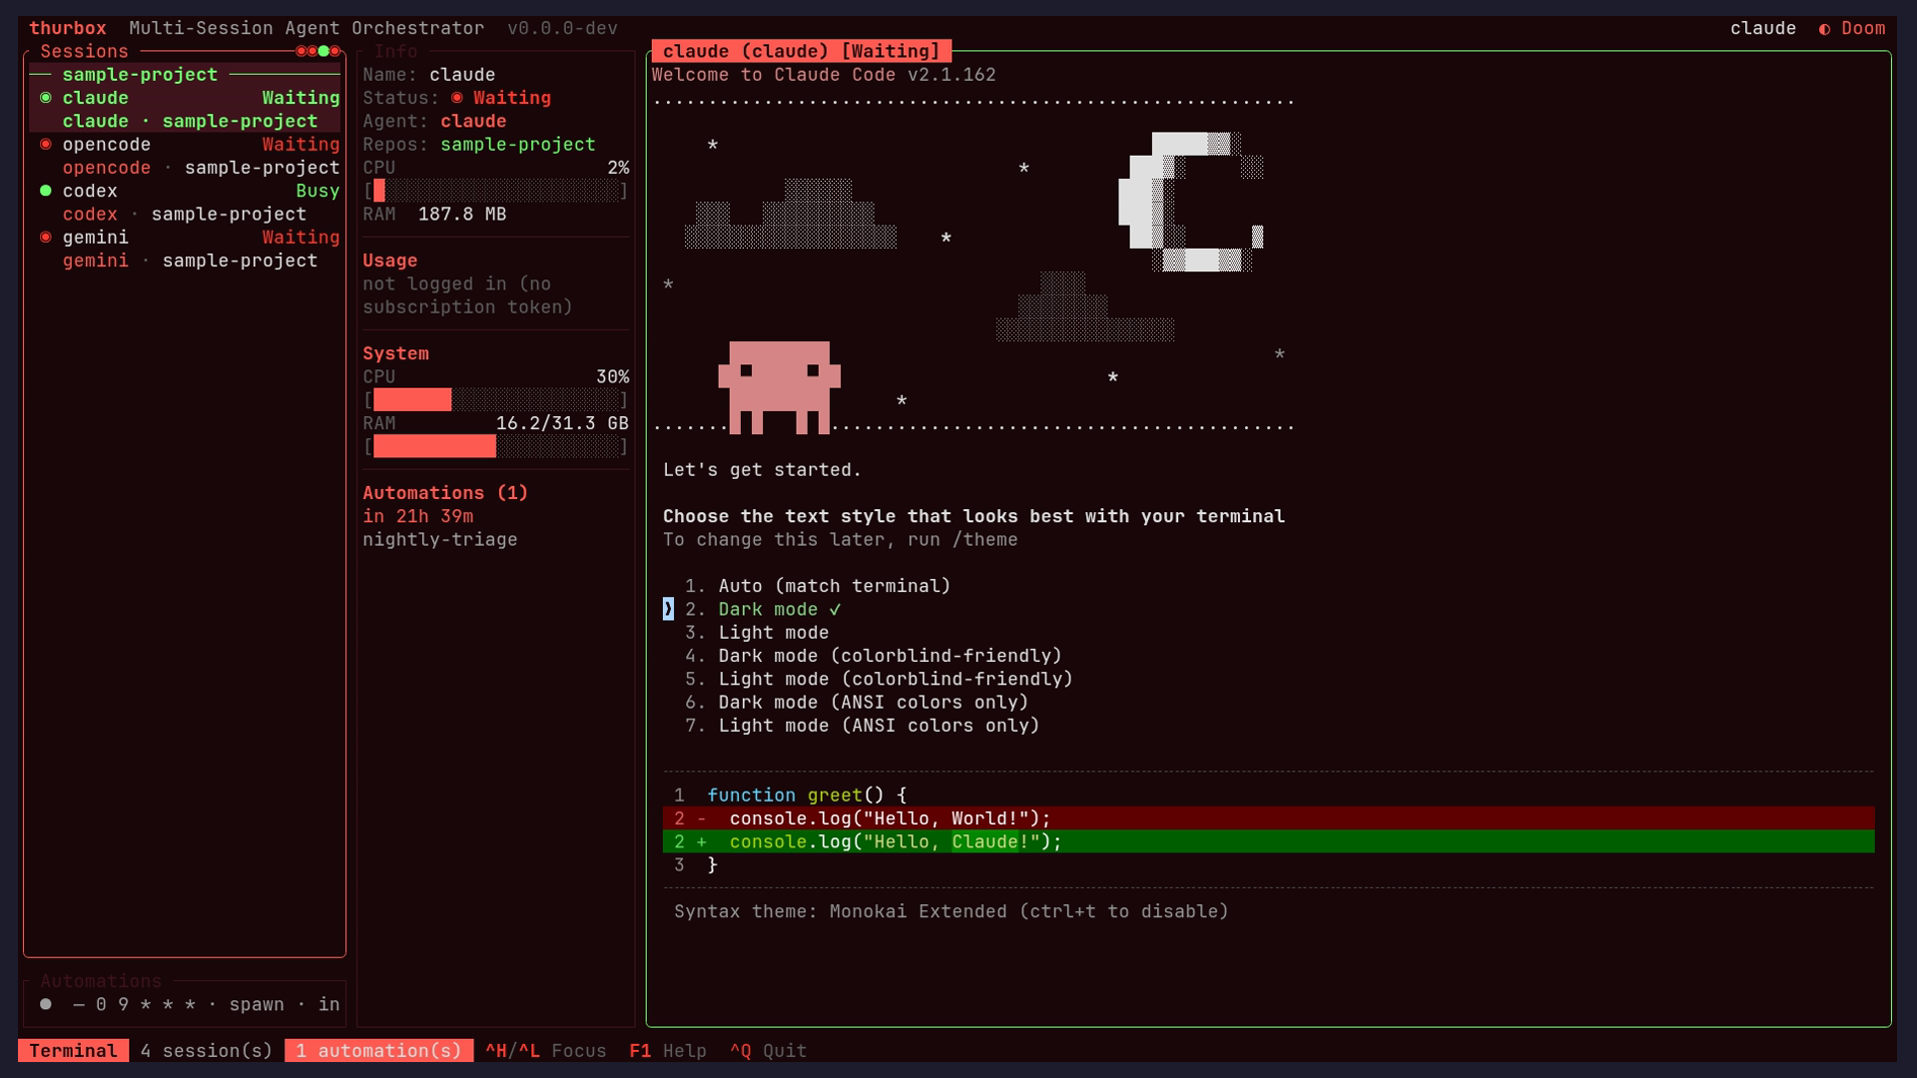This screenshot has height=1078, width=1917.
Task: Choose Light mode (ANSI colors only)
Action: coord(862,726)
